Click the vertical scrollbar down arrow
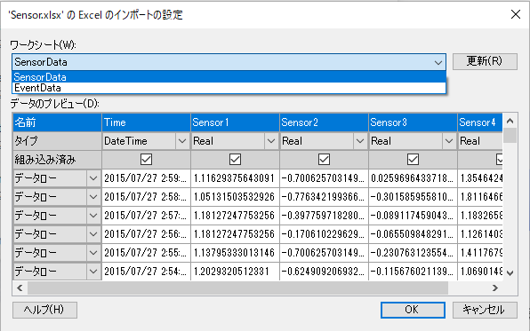Image resolution: width=530 pixels, height=331 pixels. coord(510,272)
